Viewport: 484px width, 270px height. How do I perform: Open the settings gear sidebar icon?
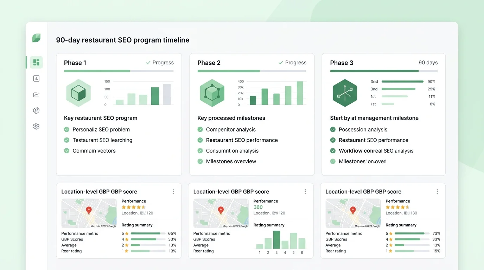point(36,126)
